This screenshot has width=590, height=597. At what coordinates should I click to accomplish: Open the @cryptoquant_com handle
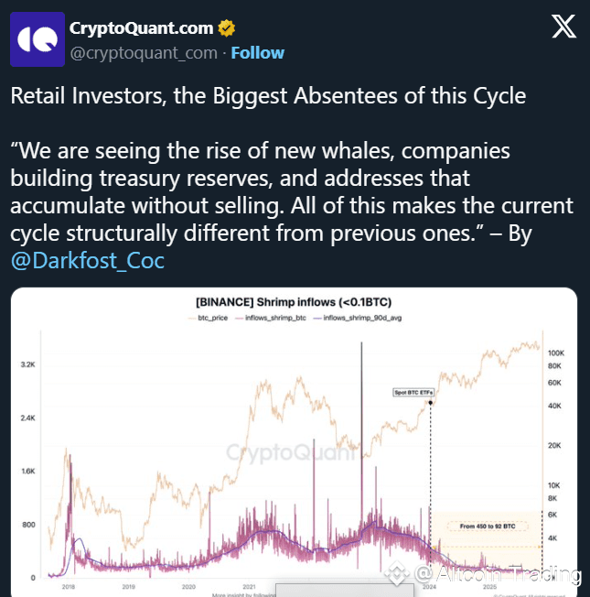coord(144,53)
